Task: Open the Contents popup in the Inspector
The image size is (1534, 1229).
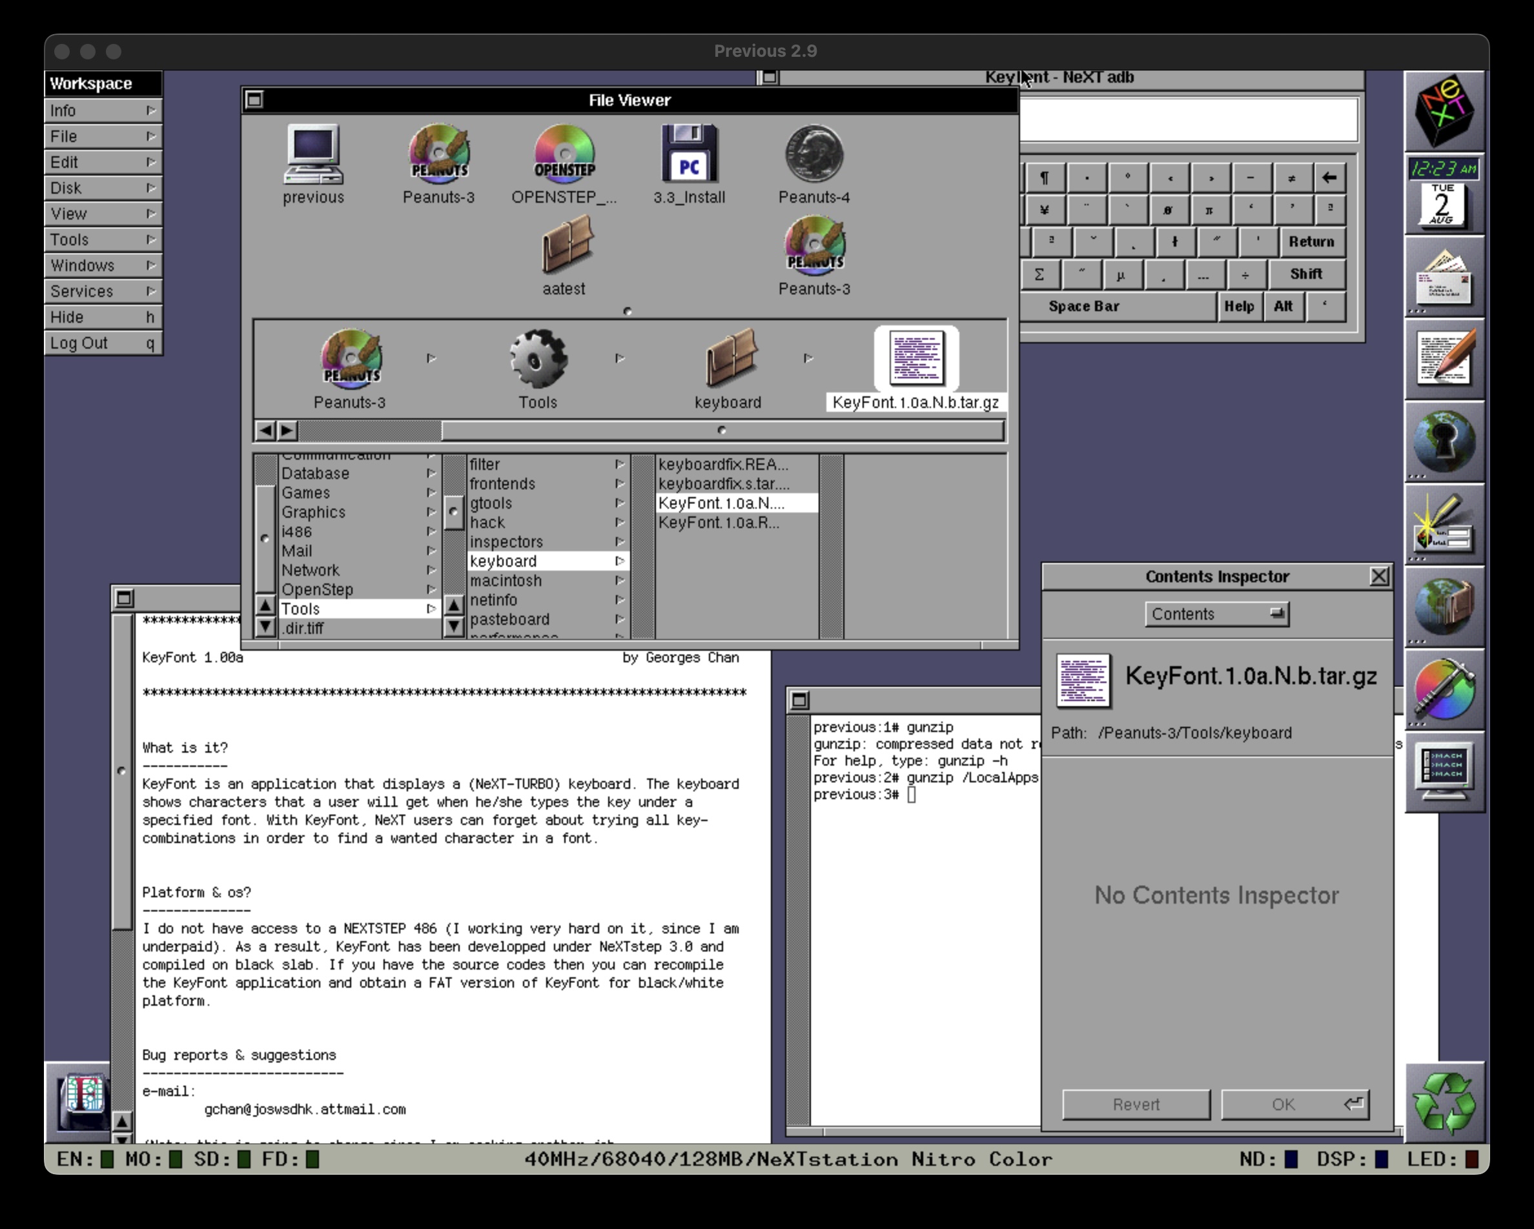Action: [1216, 614]
